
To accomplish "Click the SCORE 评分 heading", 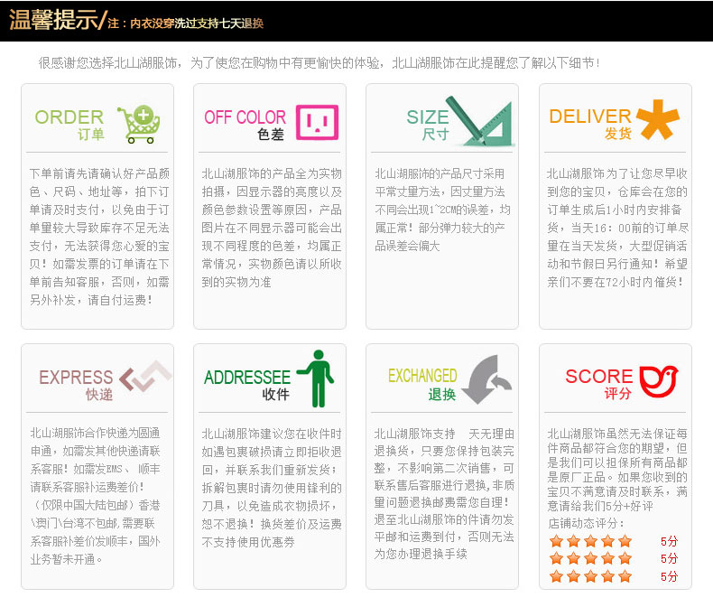I will 599,384.
